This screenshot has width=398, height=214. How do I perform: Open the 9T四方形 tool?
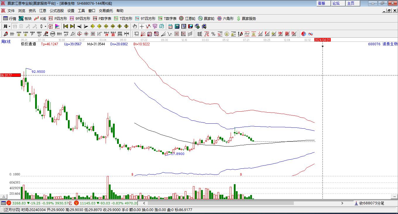145,18
